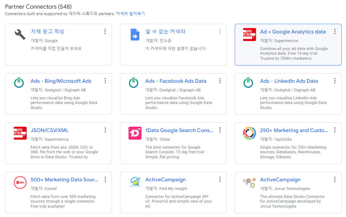The image size is (346, 217).
Task: Open more options for JSON/CSV/XML connector
Action: 105,130
